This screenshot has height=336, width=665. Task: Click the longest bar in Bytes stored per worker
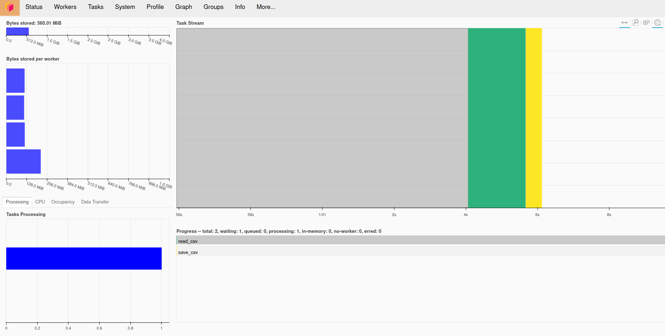23,162
